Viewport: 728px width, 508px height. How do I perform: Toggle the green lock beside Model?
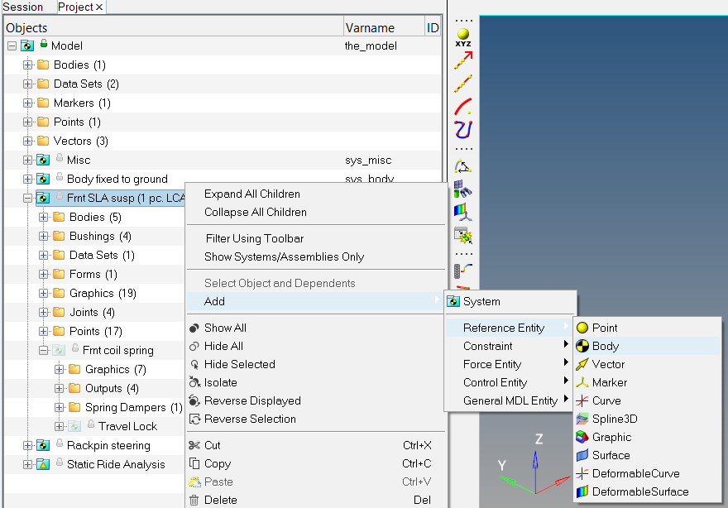click(x=44, y=45)
